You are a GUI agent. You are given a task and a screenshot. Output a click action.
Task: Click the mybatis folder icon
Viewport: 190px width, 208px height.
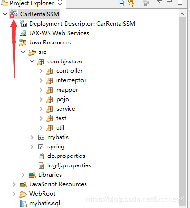(x=41, y=137)
